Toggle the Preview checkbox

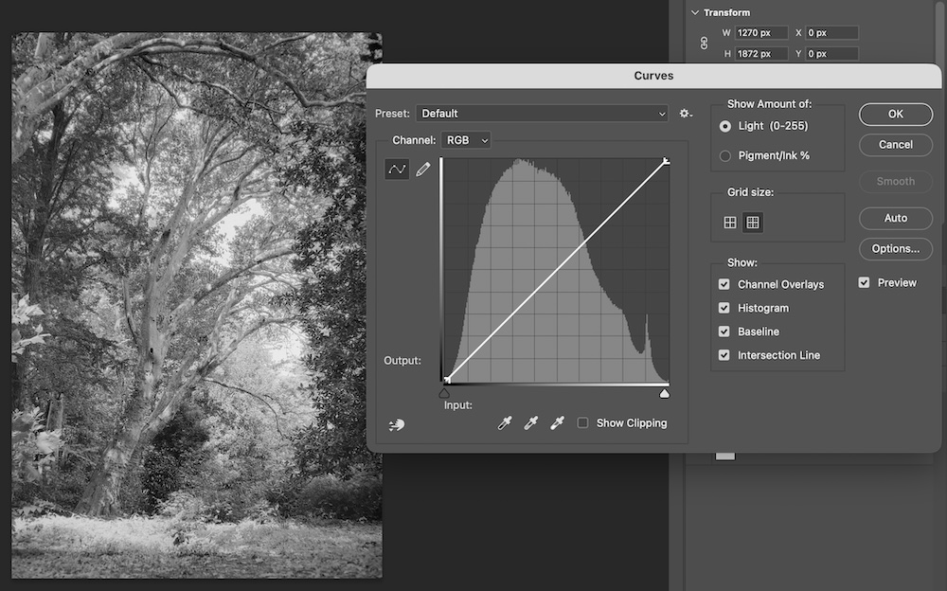pos(864,282)
